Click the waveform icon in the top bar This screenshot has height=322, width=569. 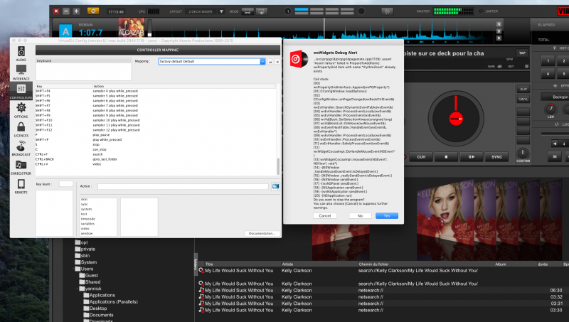click(x=387, y=11)
